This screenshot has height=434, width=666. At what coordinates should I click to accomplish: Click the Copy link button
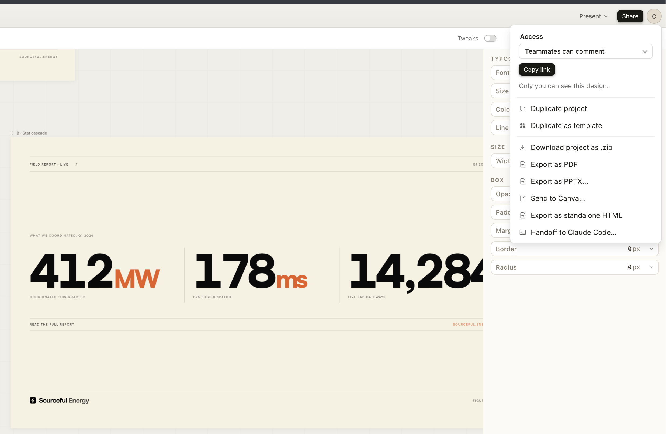pos(536,70)
